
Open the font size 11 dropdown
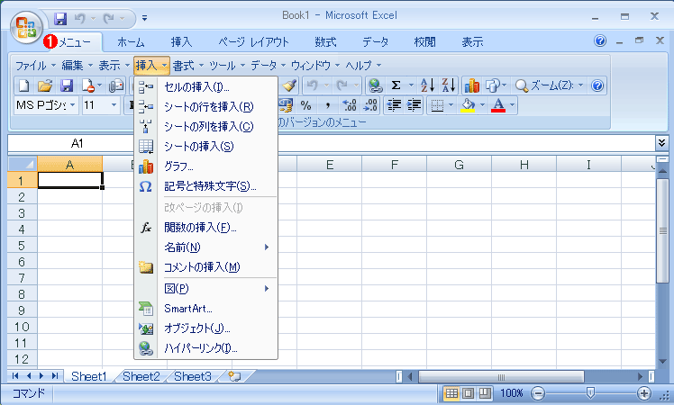[x=114, y=105]
